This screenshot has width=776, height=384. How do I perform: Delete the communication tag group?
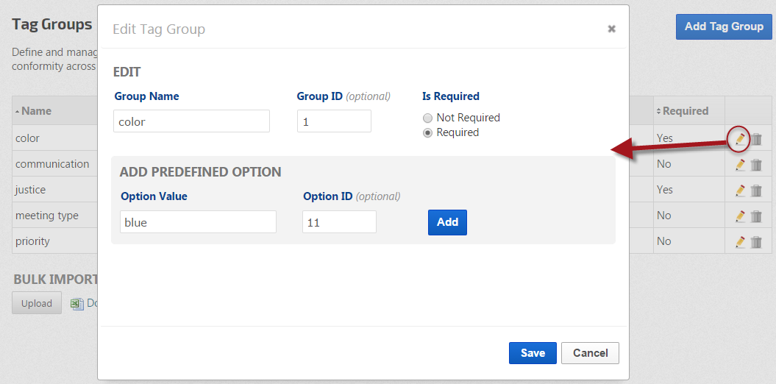[x=756, y=165]
